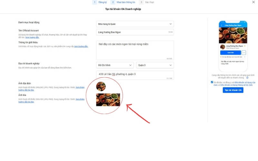258x161 pixels.
Task: Click the preview cover image in phone
Action: tap(233, 35)
